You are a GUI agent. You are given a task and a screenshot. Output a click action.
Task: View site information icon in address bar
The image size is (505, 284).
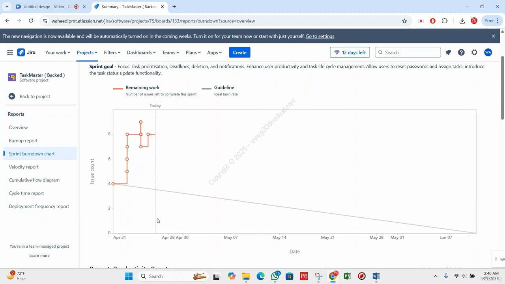pyautogui.click(x=45, y=21)
